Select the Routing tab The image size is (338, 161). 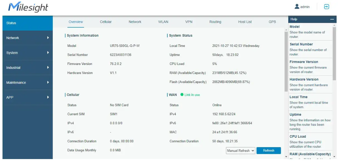point(215,22)
